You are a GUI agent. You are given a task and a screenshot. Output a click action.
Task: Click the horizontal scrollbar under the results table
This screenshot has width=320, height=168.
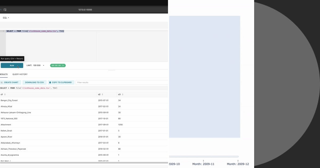tap(84, 162)
